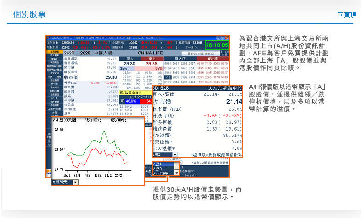The width and height of the screenshot is (362, 218).
Task: Click the 回頁頂 back-to-top link
Action: (347, 15)
